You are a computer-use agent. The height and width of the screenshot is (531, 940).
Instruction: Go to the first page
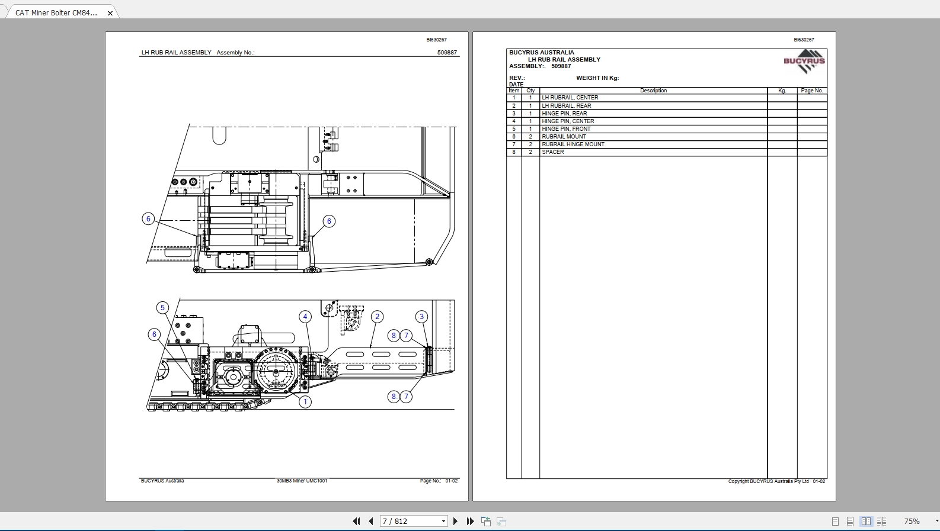point(356,521)
